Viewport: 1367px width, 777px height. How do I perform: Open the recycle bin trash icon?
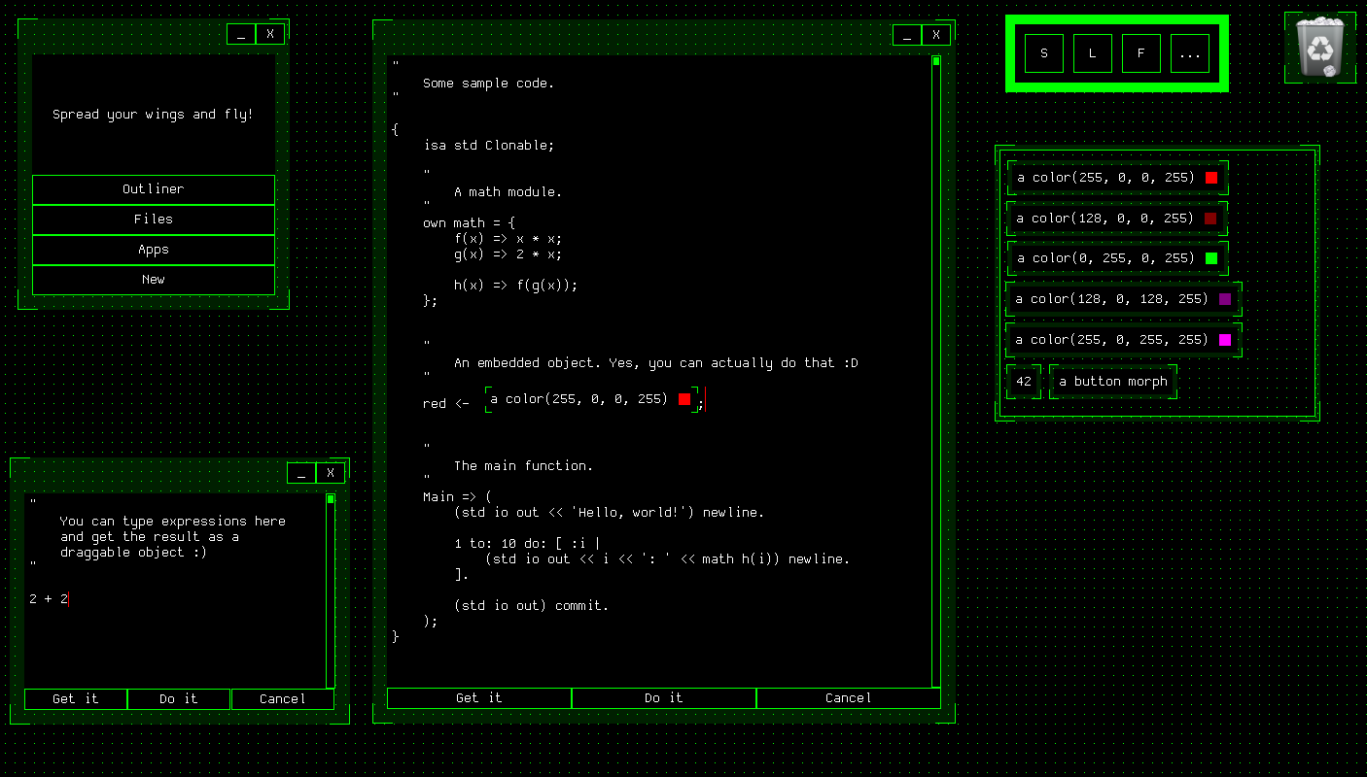tap(1320, 48)
